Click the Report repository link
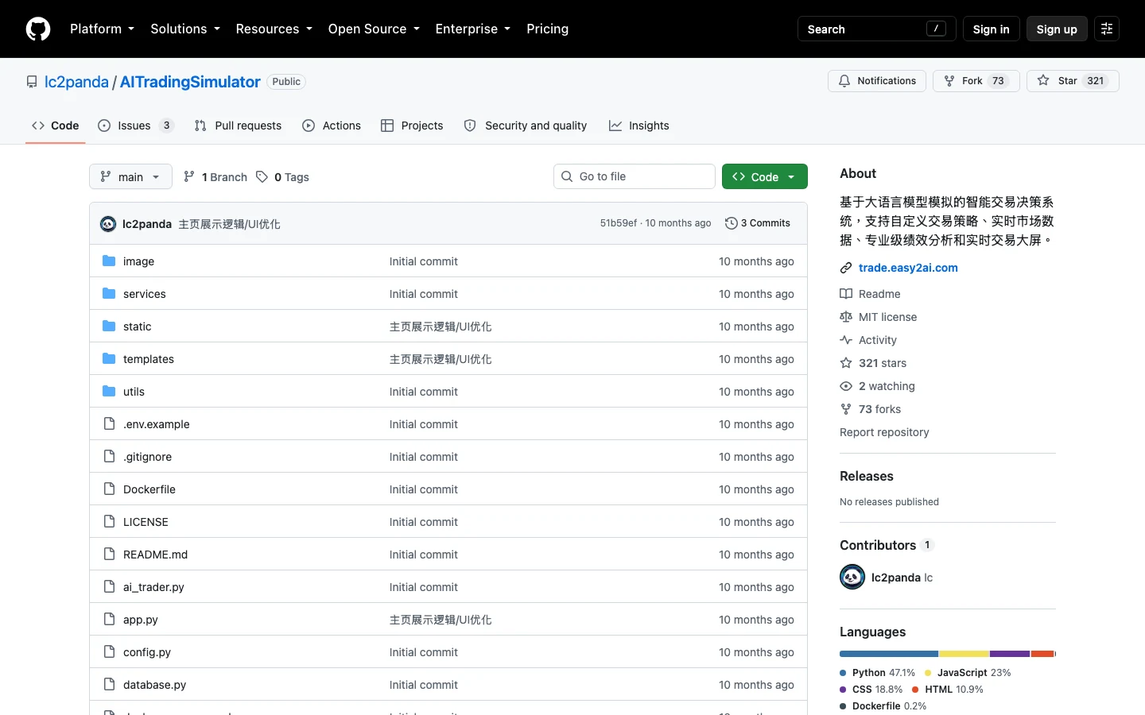This screenshot has width=1145, height=715. pyautogui.click(x=884, y=432)
